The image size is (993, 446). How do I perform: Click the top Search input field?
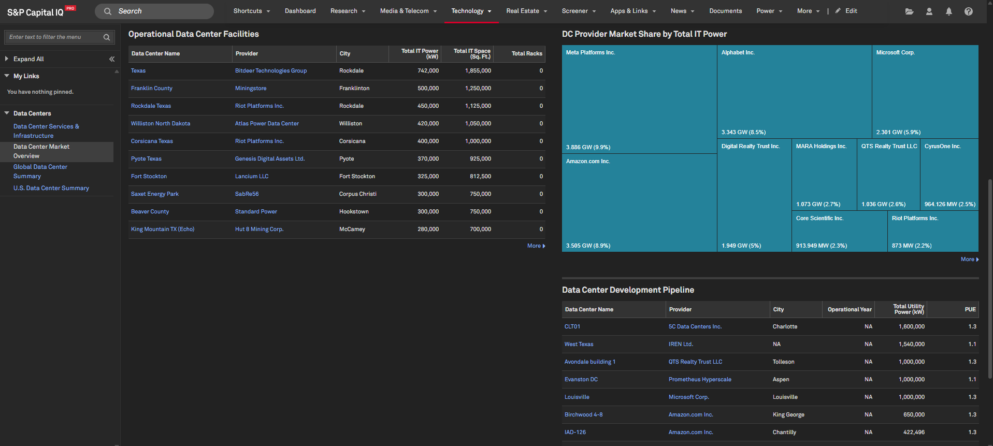[x=154, y=11]
